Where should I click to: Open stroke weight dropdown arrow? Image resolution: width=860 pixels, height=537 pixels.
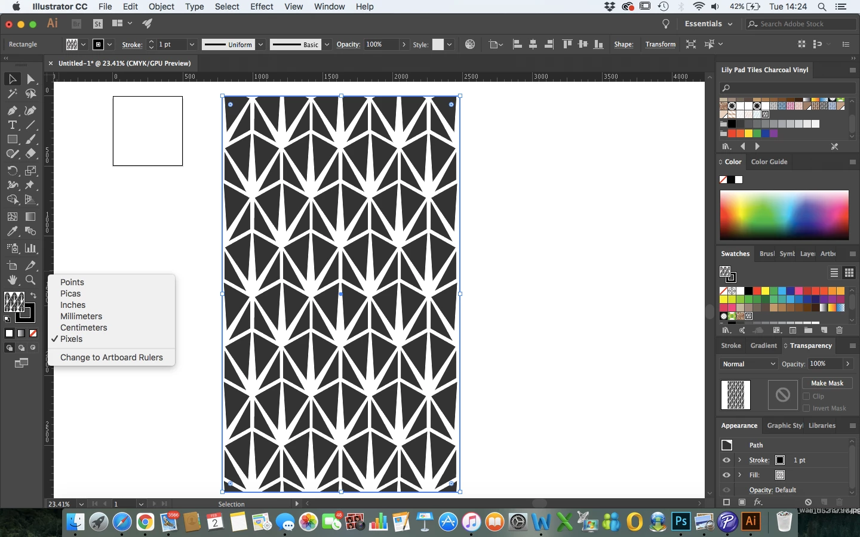click(192, 44)
